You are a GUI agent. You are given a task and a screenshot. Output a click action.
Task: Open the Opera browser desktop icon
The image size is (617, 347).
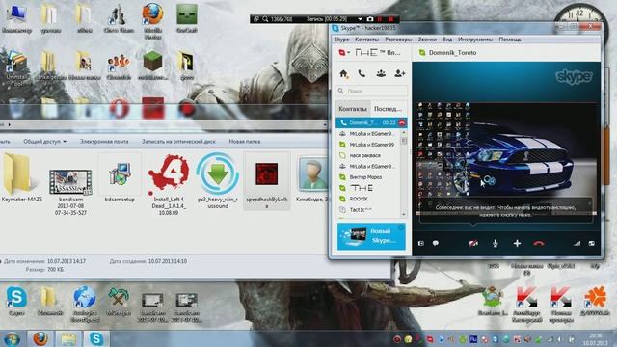pos(119,108)
